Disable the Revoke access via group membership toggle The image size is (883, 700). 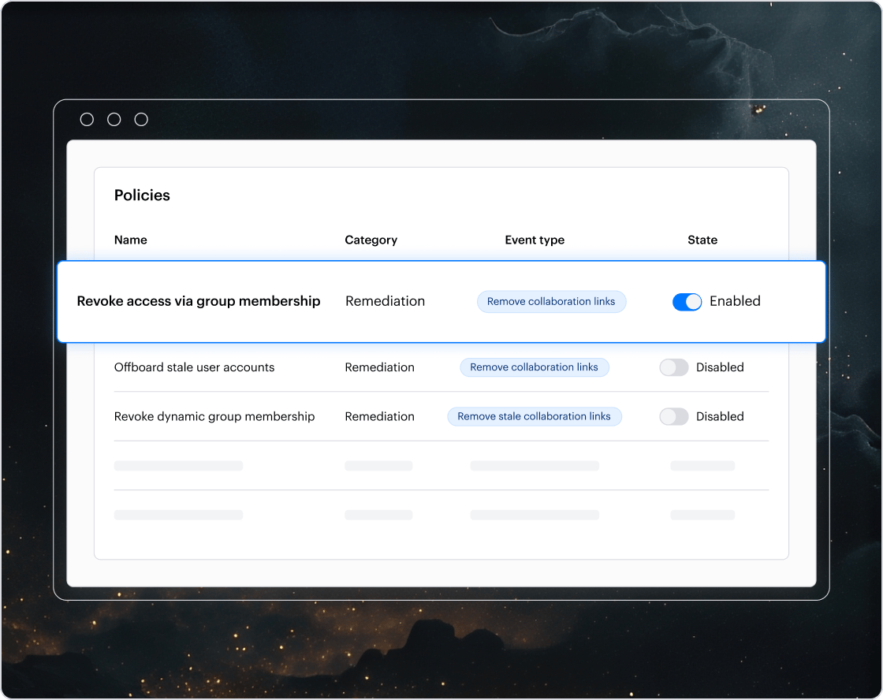687,302
